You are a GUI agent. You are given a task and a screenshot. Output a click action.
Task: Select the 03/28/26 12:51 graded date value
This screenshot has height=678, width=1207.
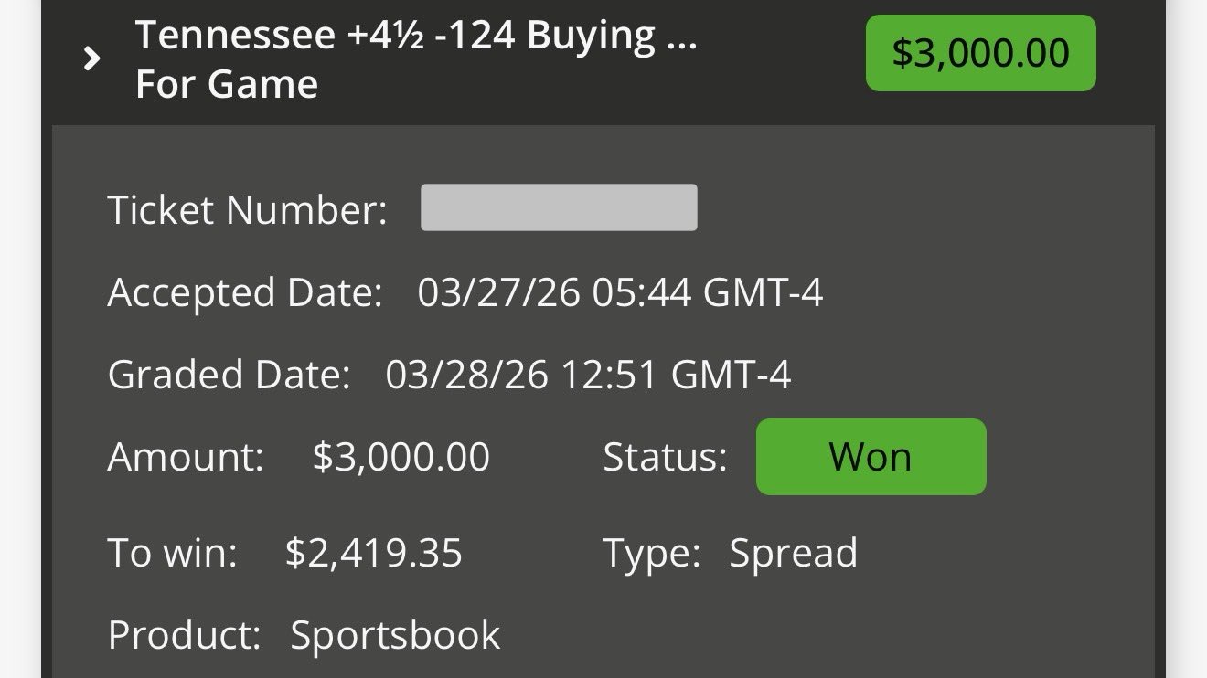588,375
